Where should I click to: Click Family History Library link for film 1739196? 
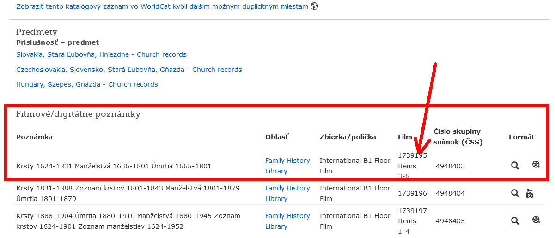pyautogui.click(x=287, y=193)
